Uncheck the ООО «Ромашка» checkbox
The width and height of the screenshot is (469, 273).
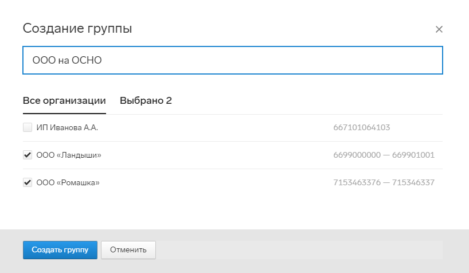28,182
